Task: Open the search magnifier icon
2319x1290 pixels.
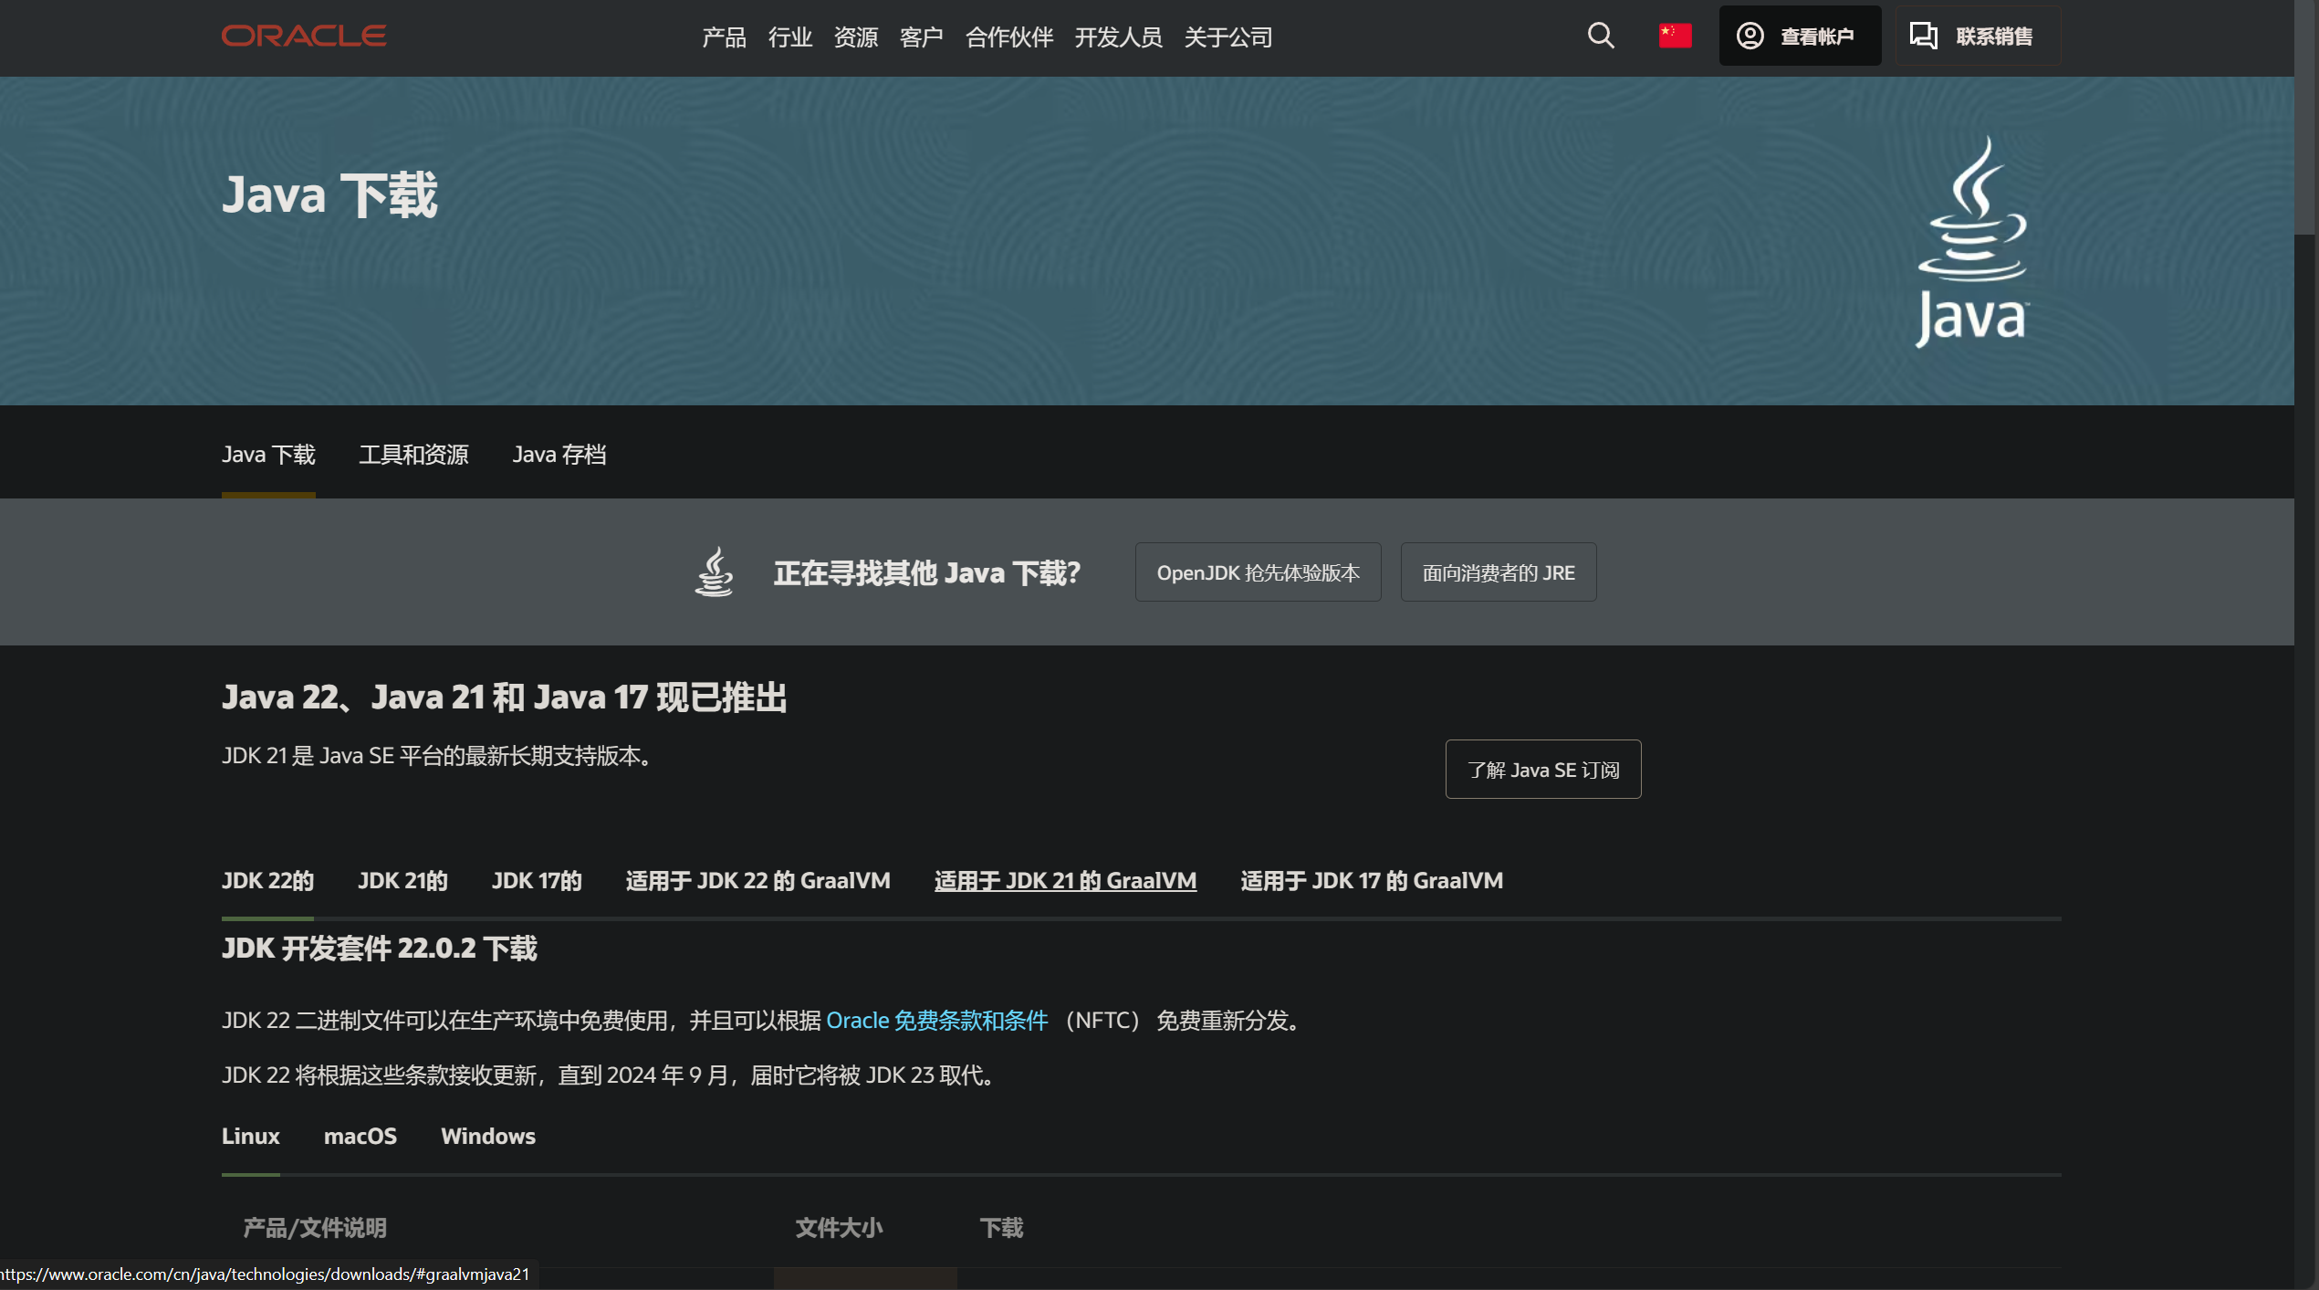Action: pos(1600,36)
